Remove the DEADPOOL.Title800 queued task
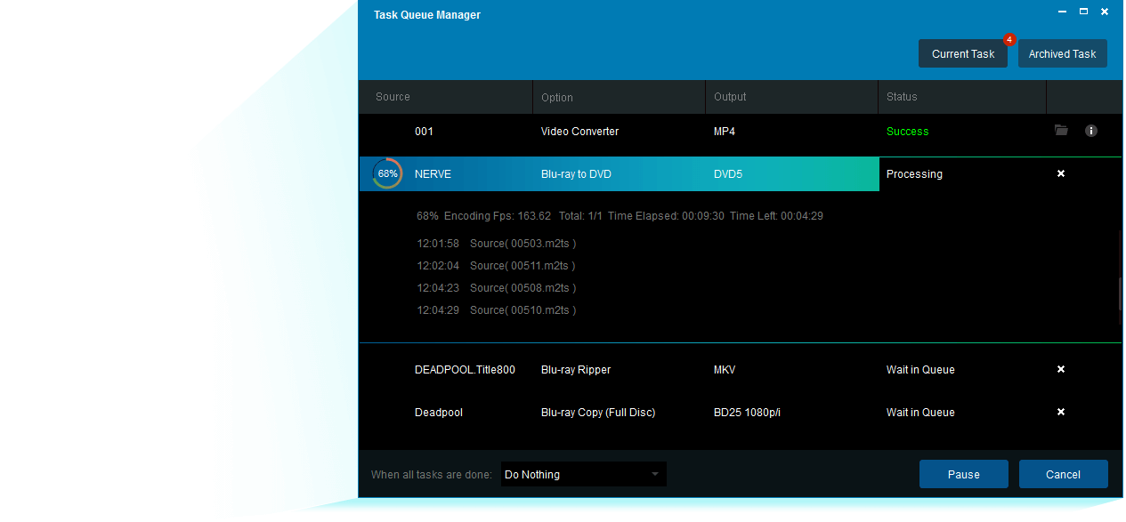Image resolution: width=1126 pixels, height=522 pixels. click(x=1061, y=369)
